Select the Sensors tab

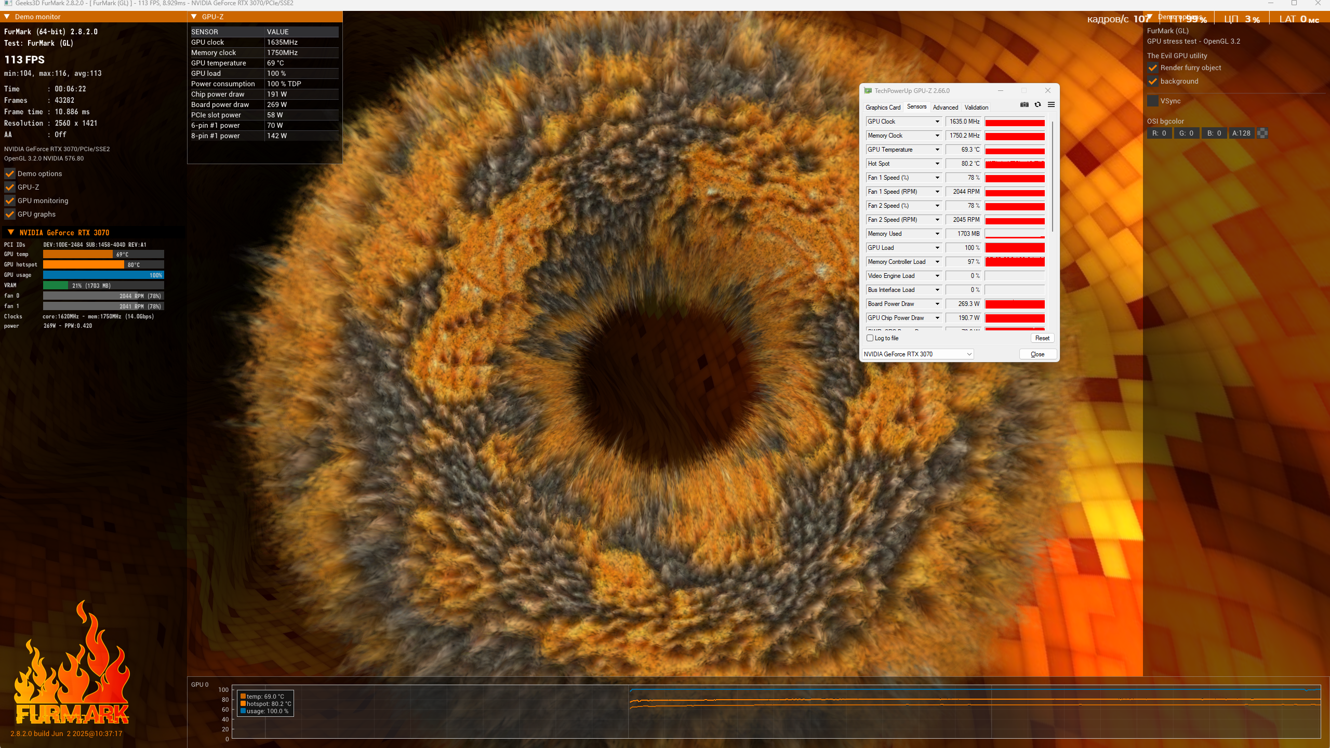[916, 106]
